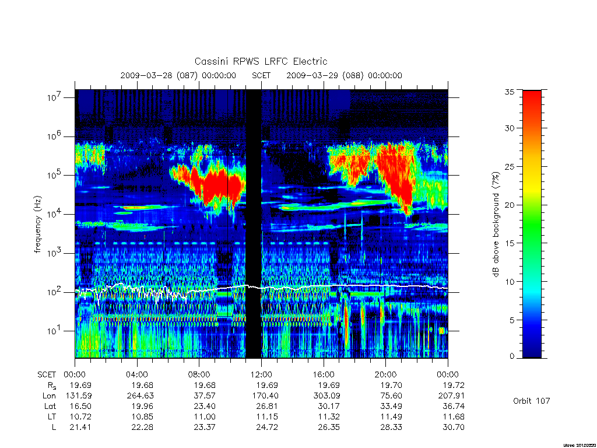Select start date 2009-03-28 (087) 00:00:00
The image size is (597, 448).
pyautogui.click(x=178, y=75)
